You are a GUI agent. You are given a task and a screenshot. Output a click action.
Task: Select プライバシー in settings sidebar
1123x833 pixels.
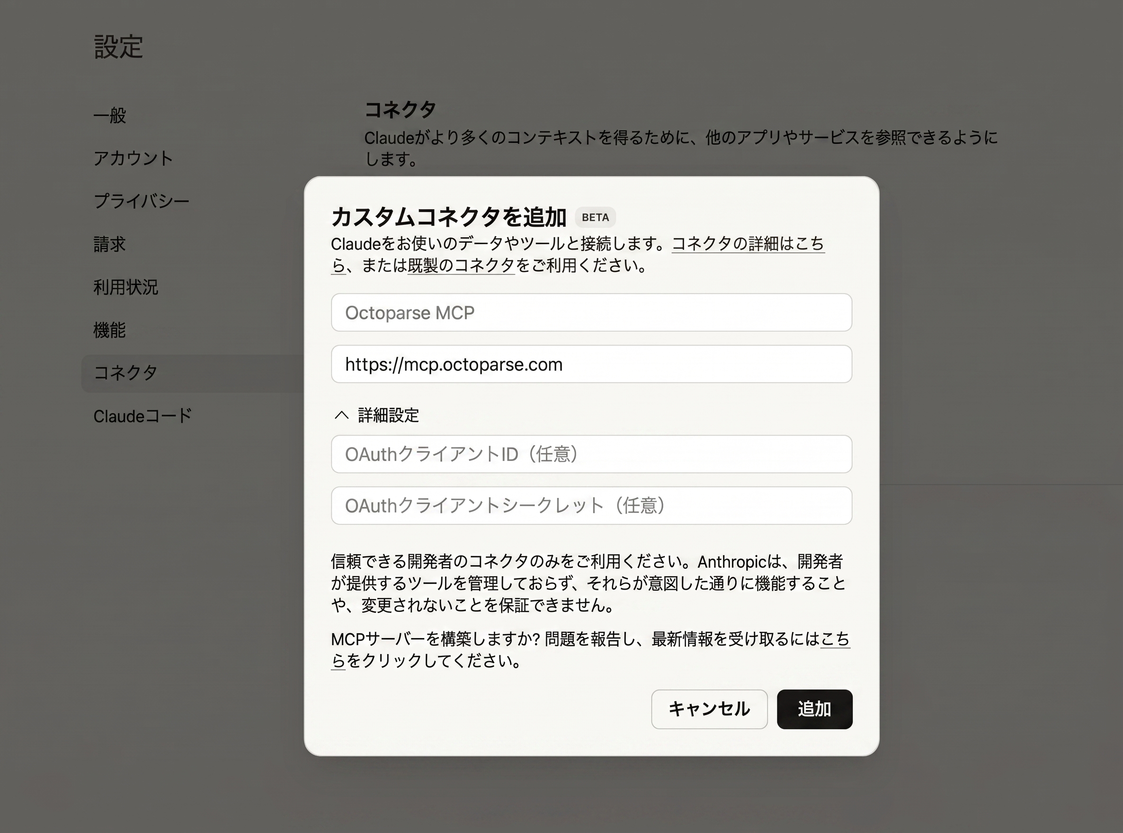tap(142, 201)
